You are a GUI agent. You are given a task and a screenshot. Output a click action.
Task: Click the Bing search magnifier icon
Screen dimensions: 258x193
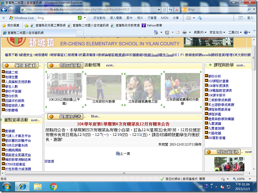tap(249, 9)
